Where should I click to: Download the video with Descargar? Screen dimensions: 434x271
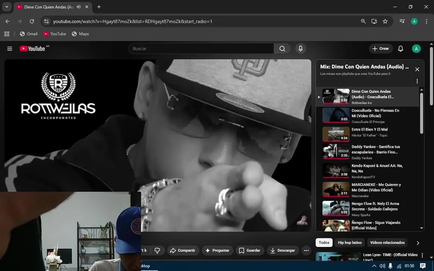point(283,251)
